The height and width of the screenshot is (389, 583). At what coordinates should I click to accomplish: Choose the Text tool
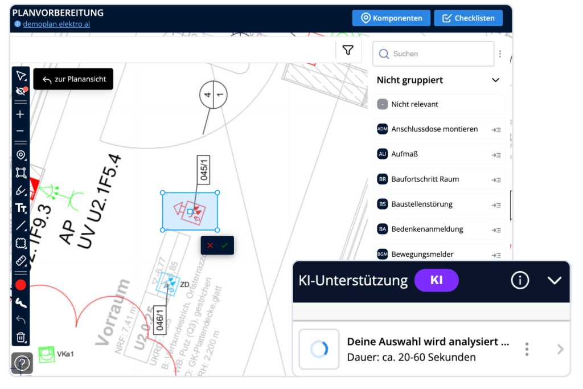[x=21, y=208]
